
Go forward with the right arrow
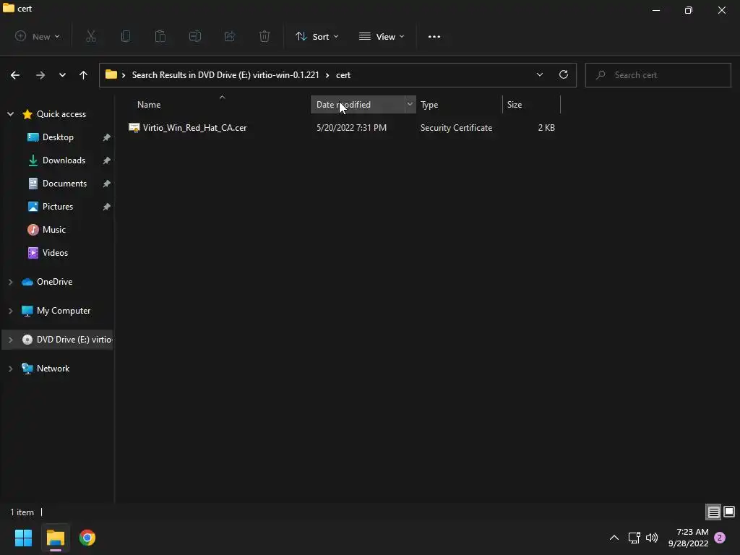40,75
